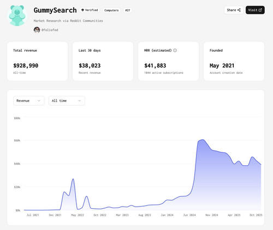Viewport: 273px width, 230px height.
Task: Click the $40k axis label
Action: point(17,164)
